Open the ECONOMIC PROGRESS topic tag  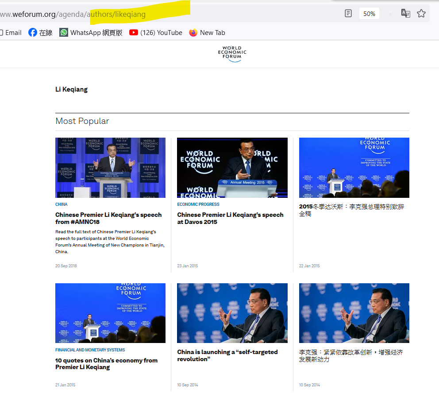198,204
